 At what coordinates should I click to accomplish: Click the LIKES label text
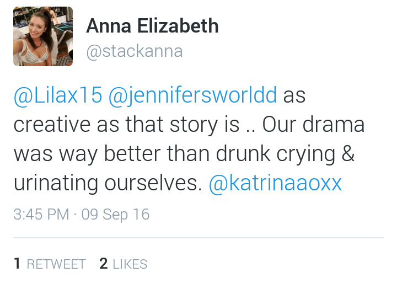point(130,264)
